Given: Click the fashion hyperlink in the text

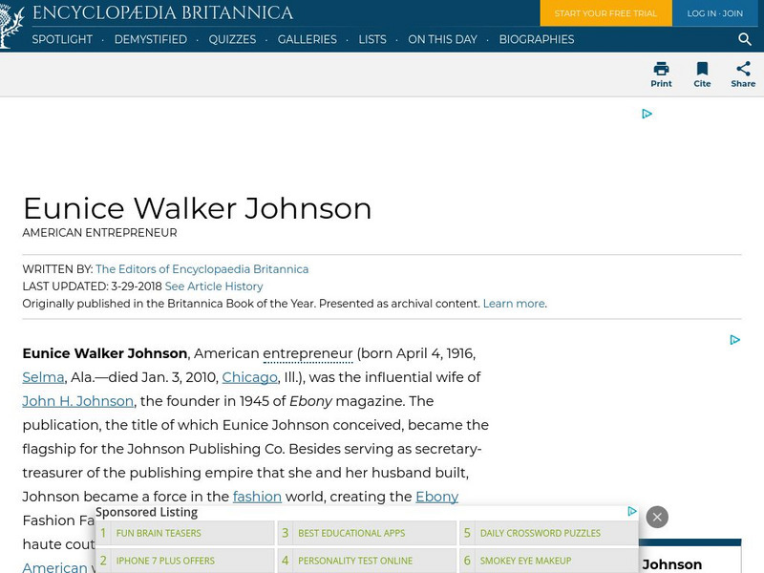Looking at the screenshot, I should pos(258,497).
